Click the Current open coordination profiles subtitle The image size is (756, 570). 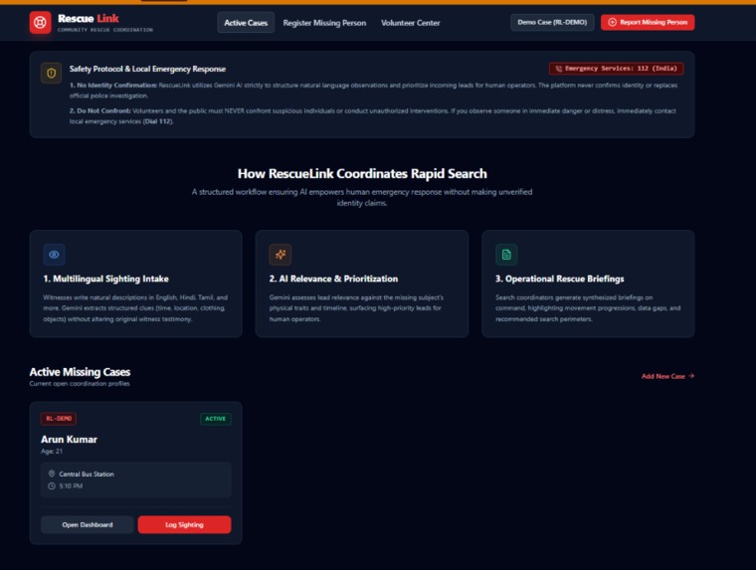click(x=80, y=384)
